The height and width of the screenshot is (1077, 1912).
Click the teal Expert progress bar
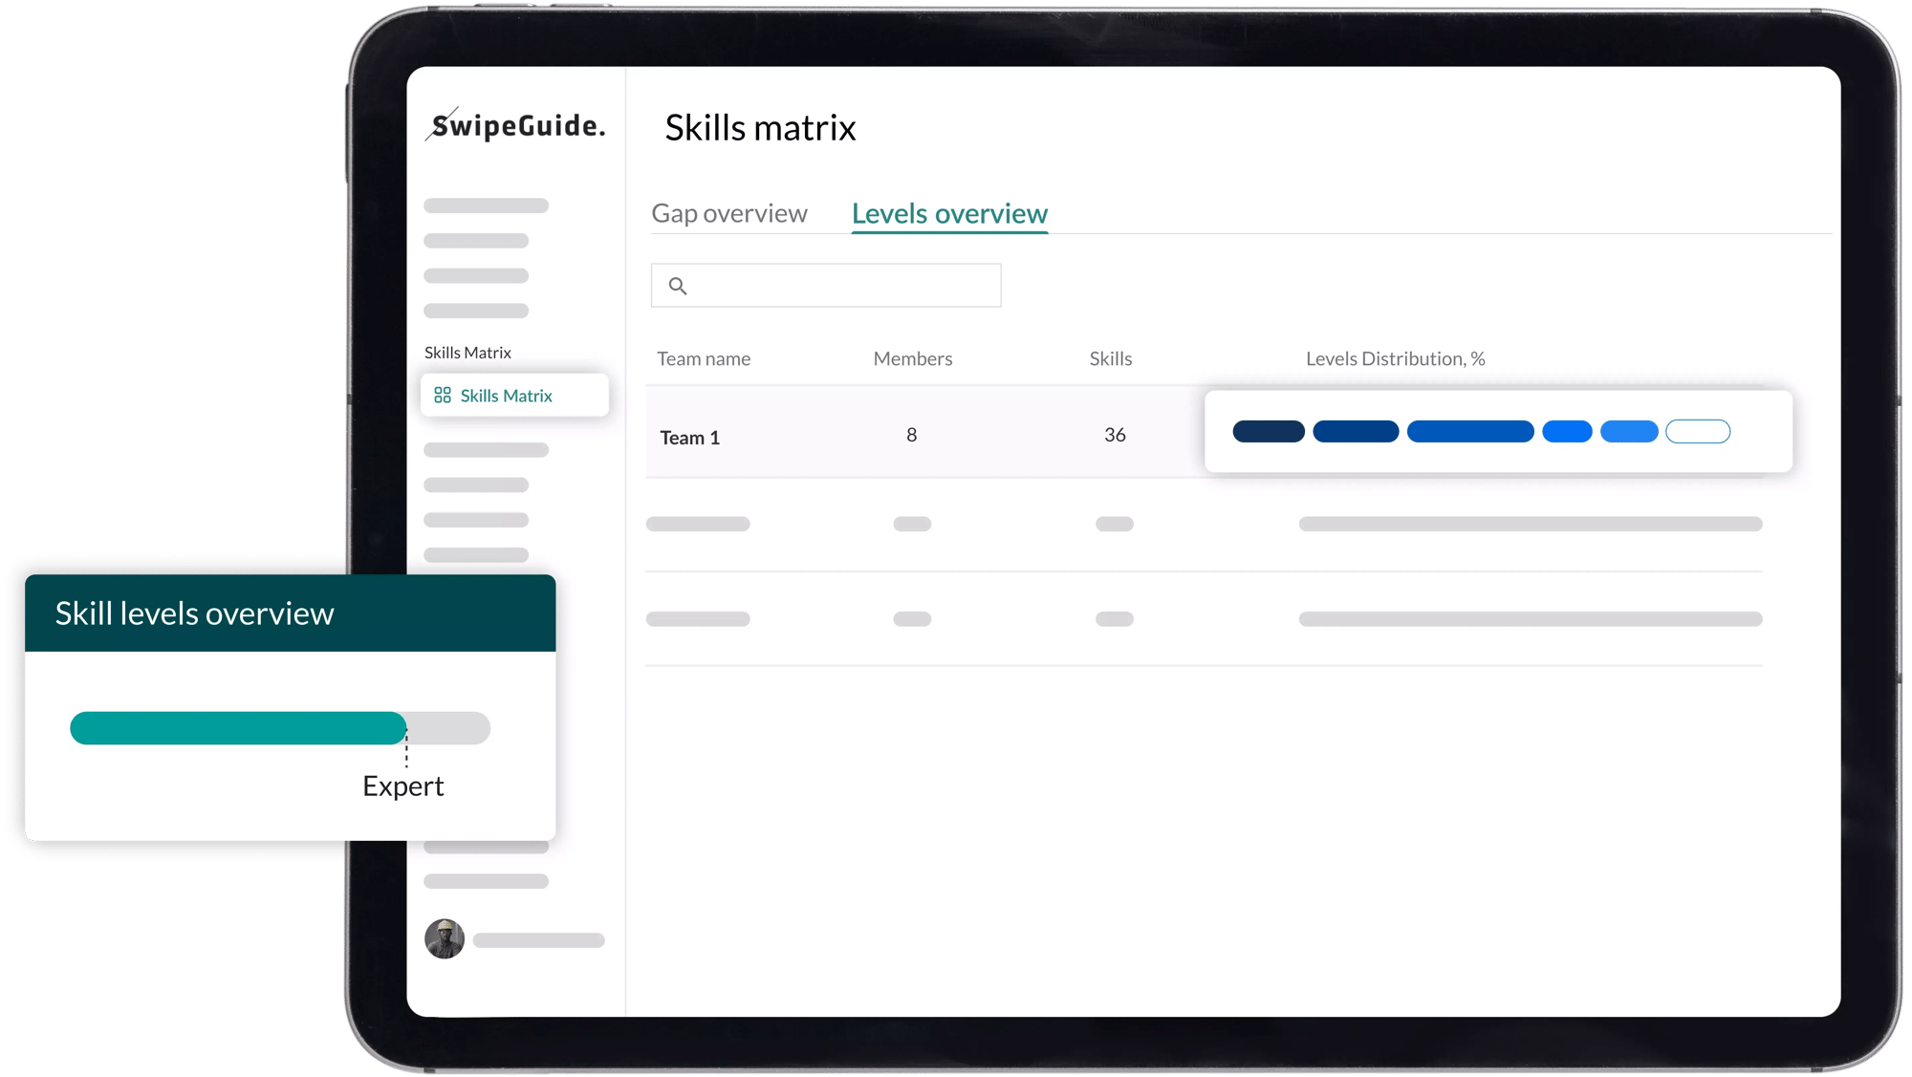[x=239, y=728]
